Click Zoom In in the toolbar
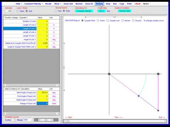The width and height of the screenshot is (170, 127). tap(89, 4)
